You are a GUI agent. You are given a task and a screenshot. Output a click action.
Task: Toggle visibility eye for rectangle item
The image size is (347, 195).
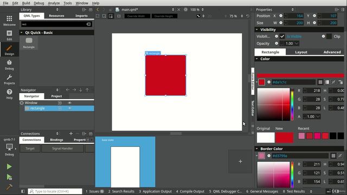tap(70, 108)
